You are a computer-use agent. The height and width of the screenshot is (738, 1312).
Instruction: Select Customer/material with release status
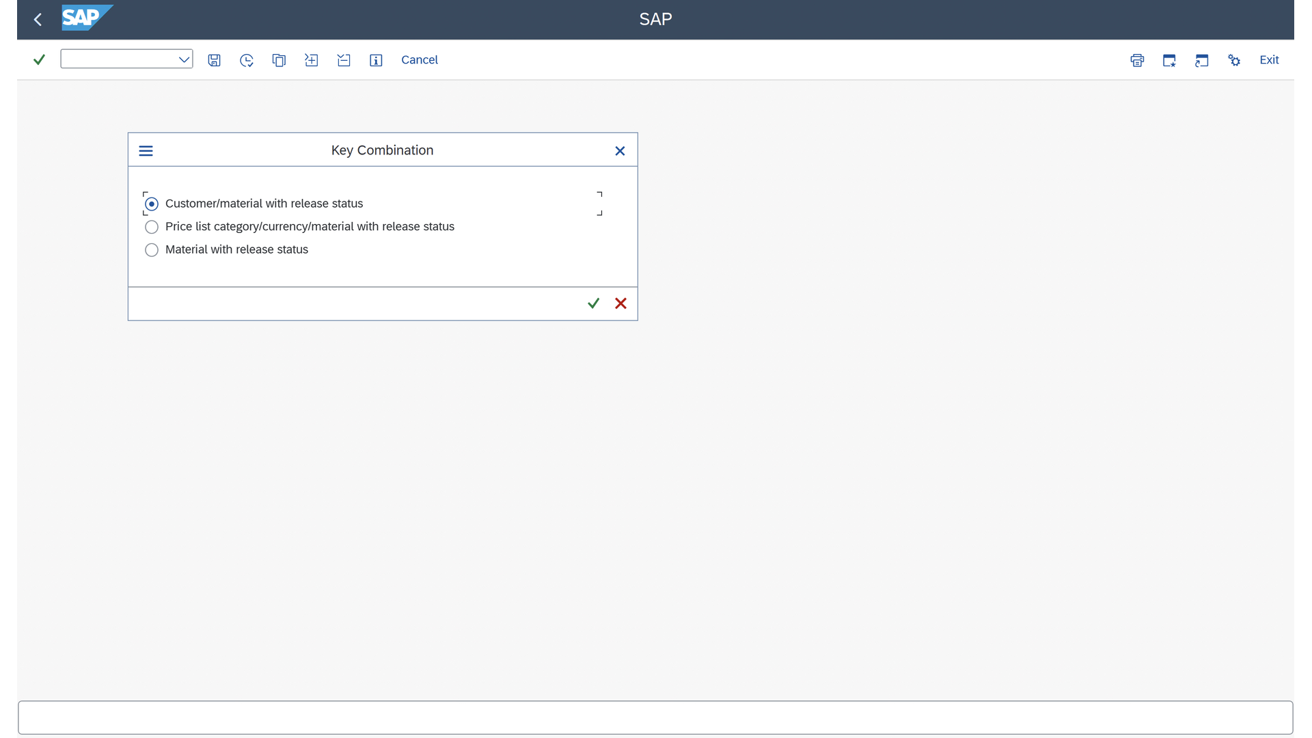click(152, 204)
